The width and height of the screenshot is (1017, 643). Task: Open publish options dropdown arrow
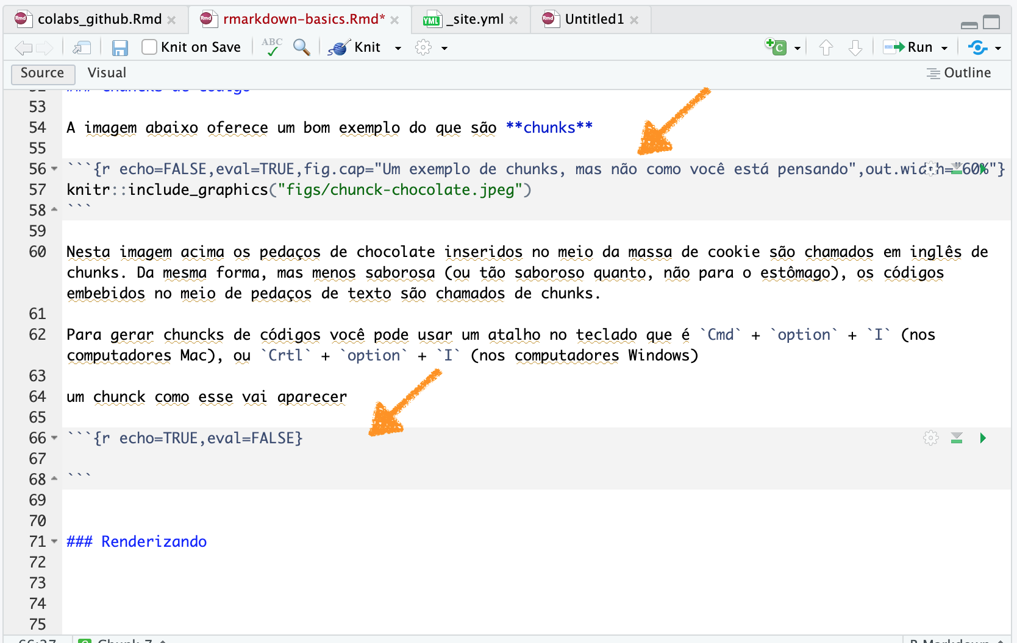pos(998,48)
